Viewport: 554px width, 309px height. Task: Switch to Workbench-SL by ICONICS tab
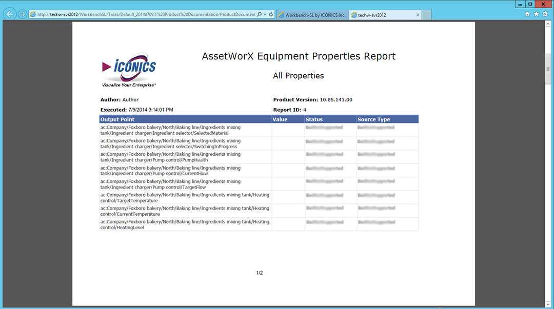click(312, 15)
